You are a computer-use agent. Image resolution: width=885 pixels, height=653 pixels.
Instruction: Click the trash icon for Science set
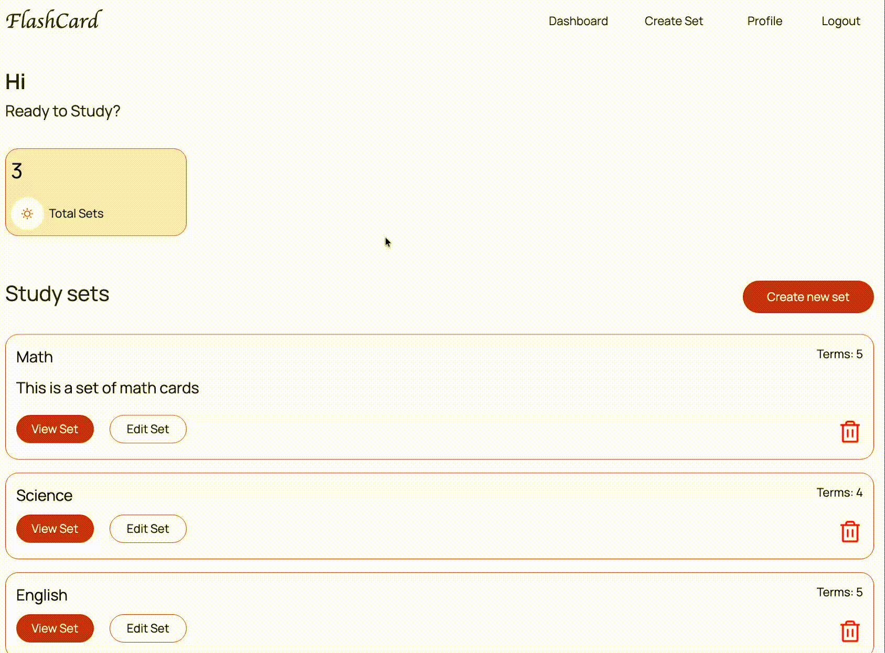tap(849, 531)
